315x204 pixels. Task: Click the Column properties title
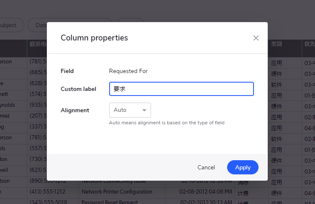[x=94, y=38]
